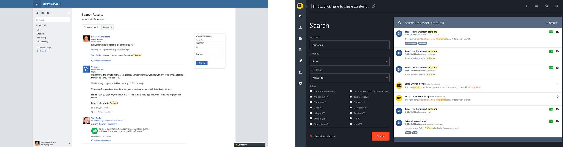
Task: Click the paperclip attachment icon
Action: (x=374, y=6)
